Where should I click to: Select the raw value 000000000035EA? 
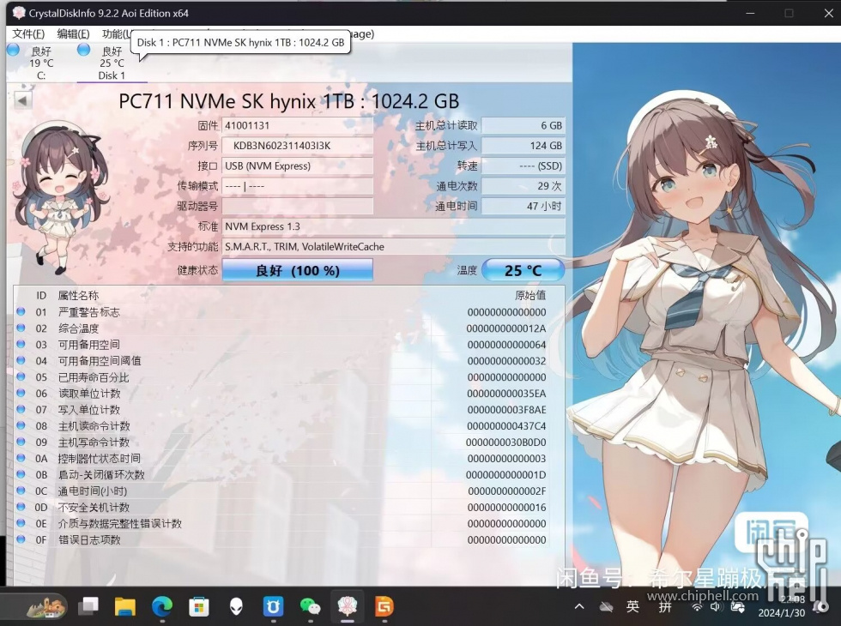(506, 394)
